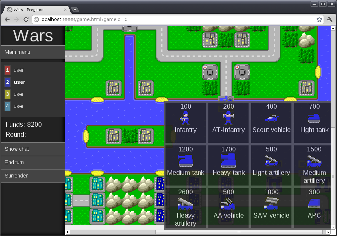Build the APC transport unit

point(314,204)
